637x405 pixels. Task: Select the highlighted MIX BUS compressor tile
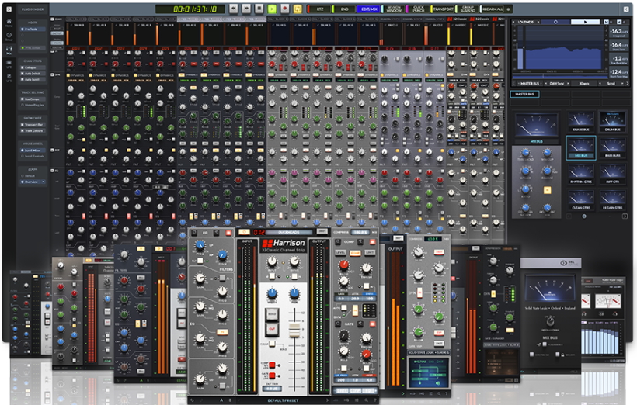pos(581,147)
